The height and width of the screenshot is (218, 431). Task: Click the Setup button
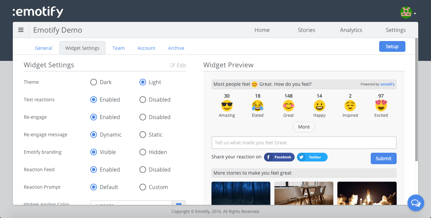(392, 46)
